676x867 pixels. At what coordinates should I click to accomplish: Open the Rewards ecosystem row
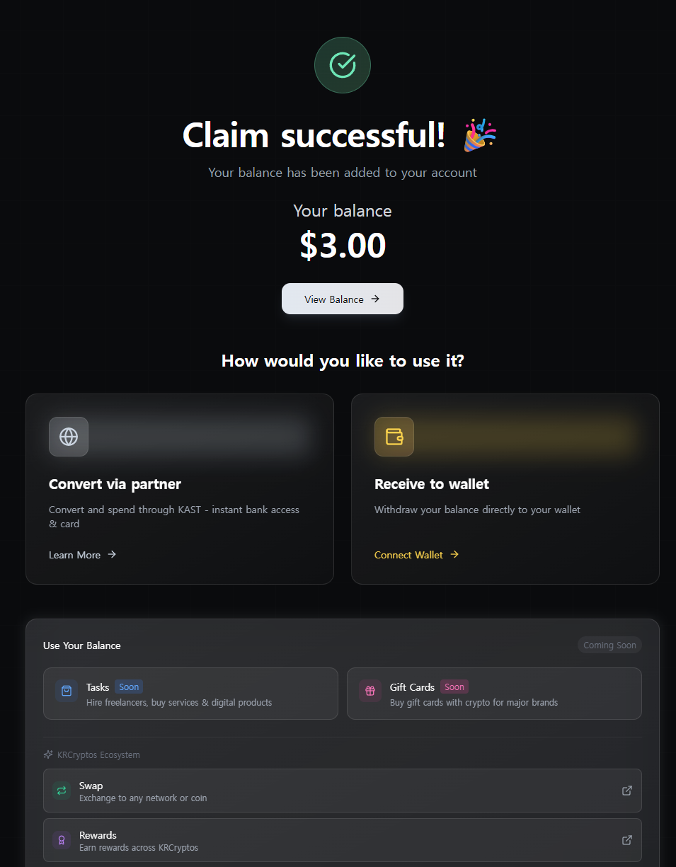[342, 840]
